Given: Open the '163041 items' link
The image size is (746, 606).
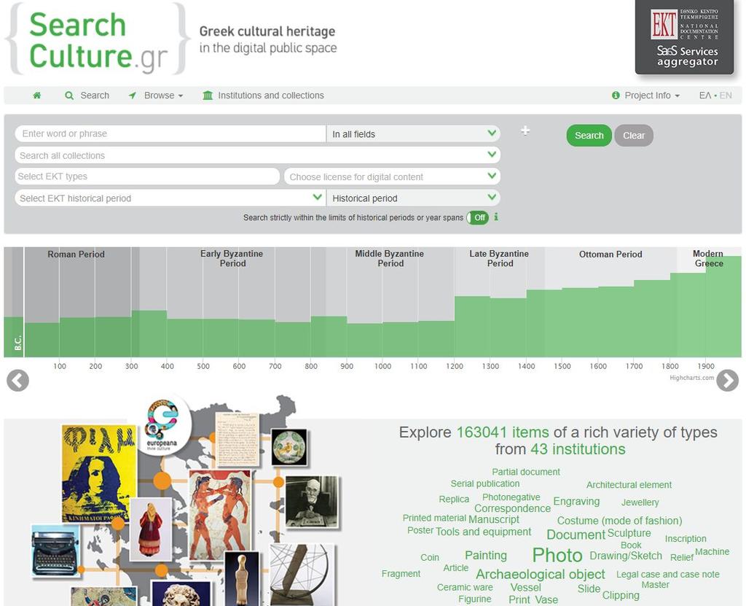Looking at the screenshot, I should pyautogui.click(x=503, y=432).
